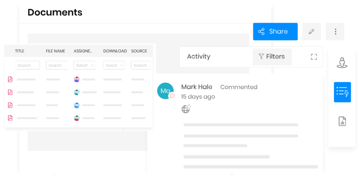Open the report chart document sidebar icon
The height and width of the screenshot is (176, 362).
[x=342, y=121]
